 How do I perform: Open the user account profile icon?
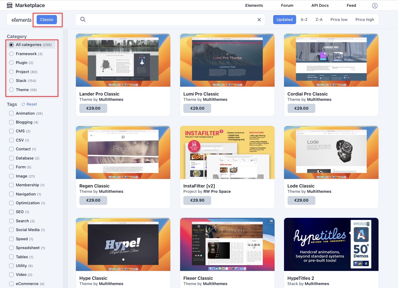[x=375, y=6]
